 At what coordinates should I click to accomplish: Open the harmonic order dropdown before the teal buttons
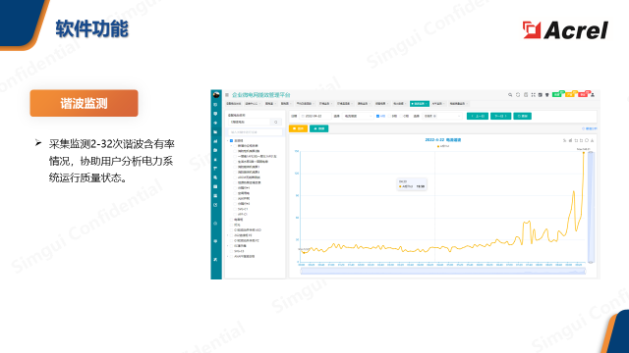coord(442,116)
